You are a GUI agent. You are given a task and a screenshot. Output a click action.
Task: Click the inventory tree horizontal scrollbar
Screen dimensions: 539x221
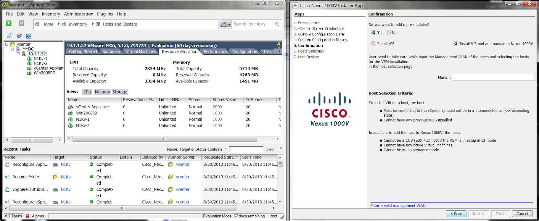pyautogui.click(x=32, y=140)
